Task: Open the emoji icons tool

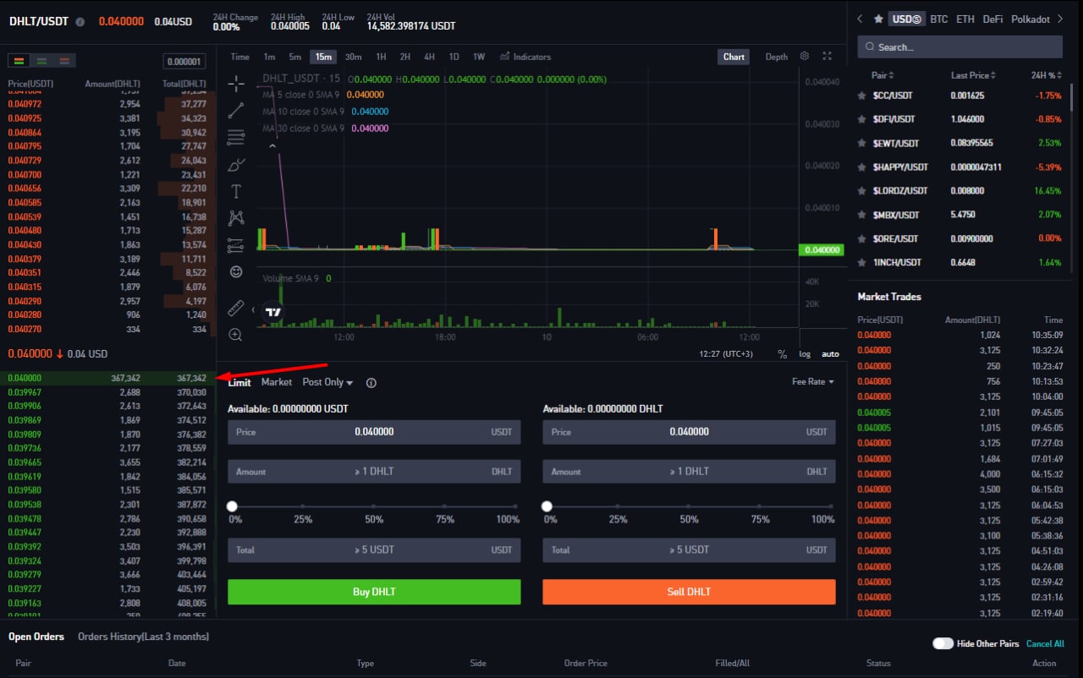Action: (x=236, y=272)
